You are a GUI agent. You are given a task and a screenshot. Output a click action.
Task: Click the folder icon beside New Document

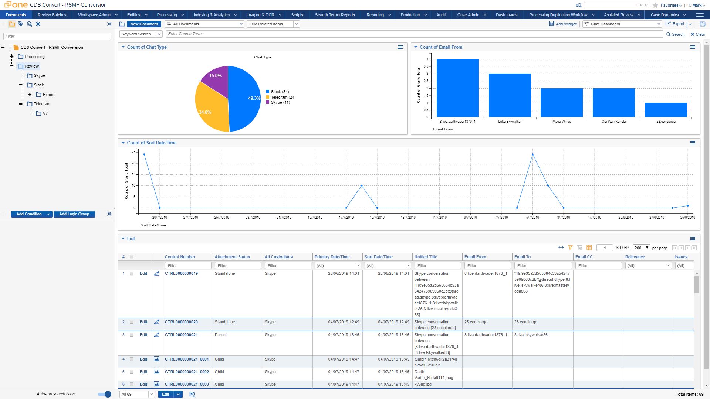point(122,24)
